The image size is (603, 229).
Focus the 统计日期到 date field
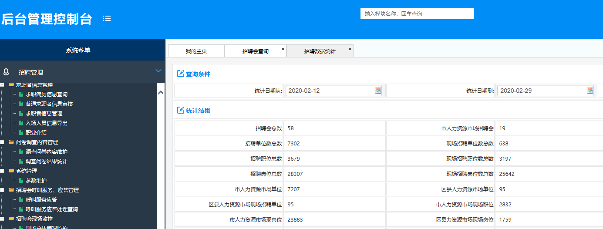(x=546, y=91)
